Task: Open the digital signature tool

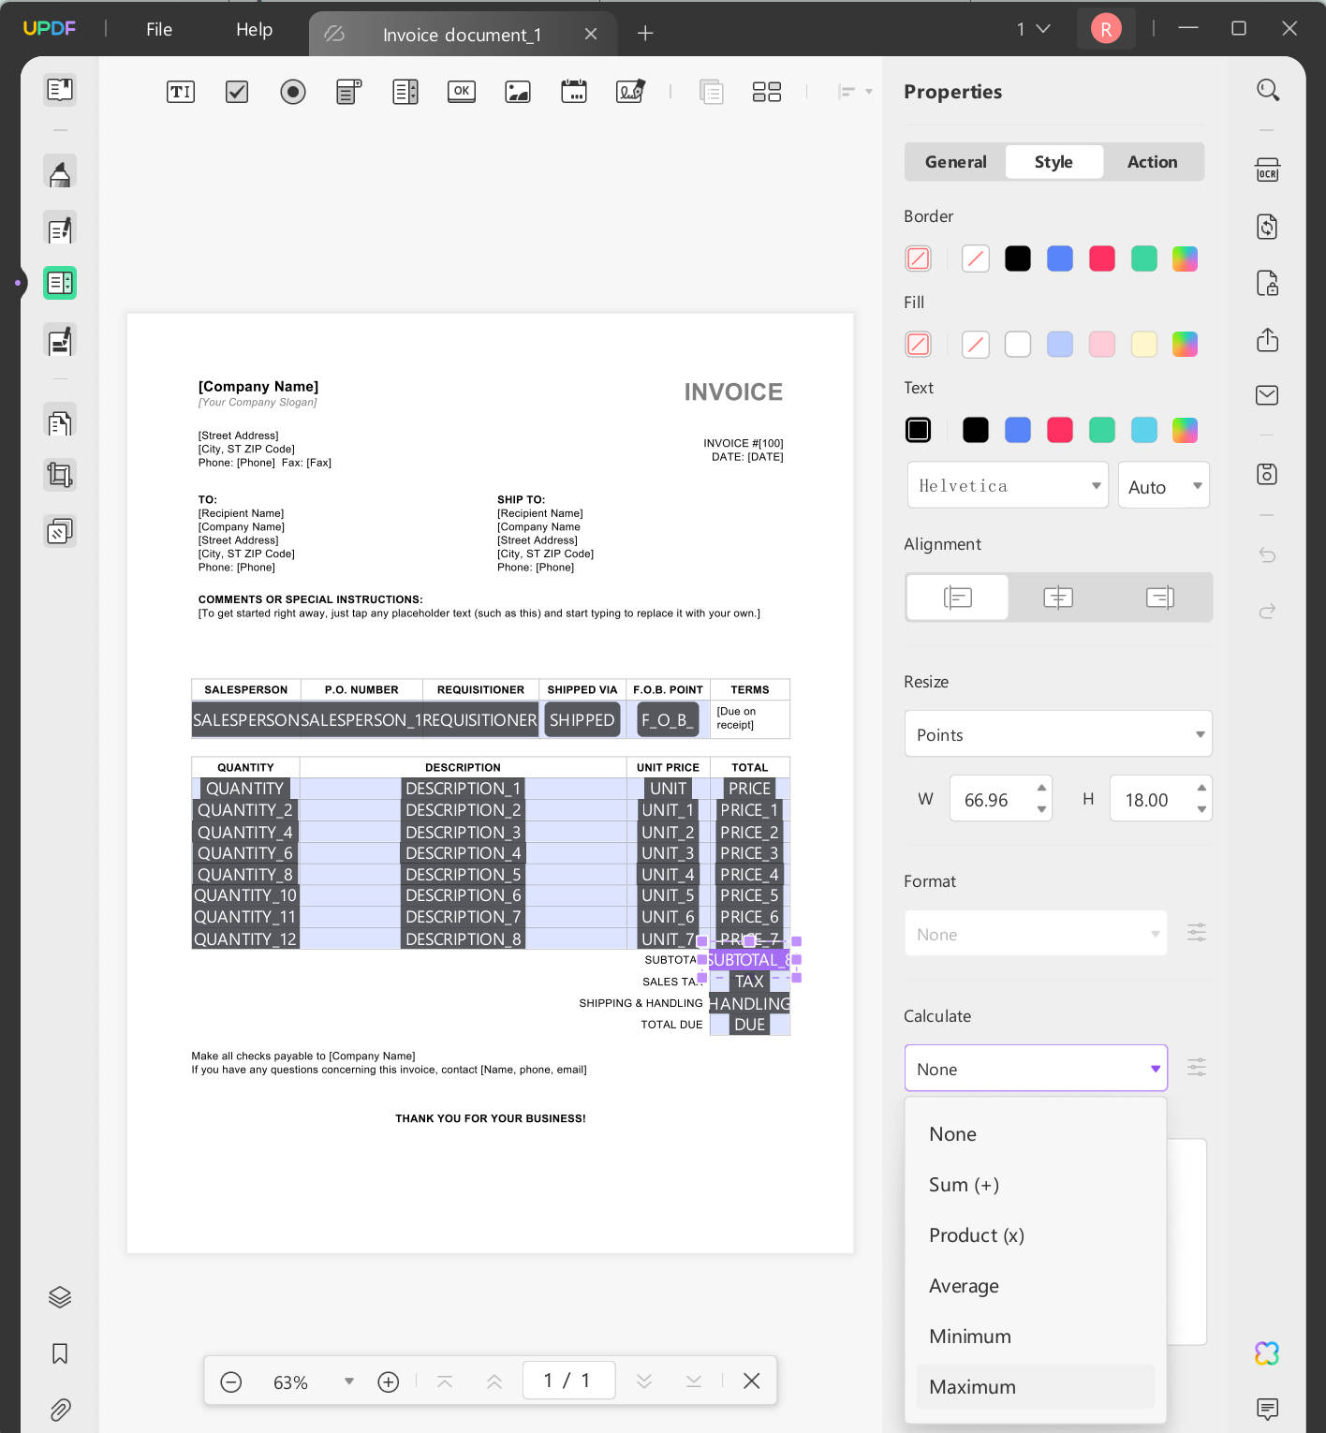Action: [x=629, y=91]
